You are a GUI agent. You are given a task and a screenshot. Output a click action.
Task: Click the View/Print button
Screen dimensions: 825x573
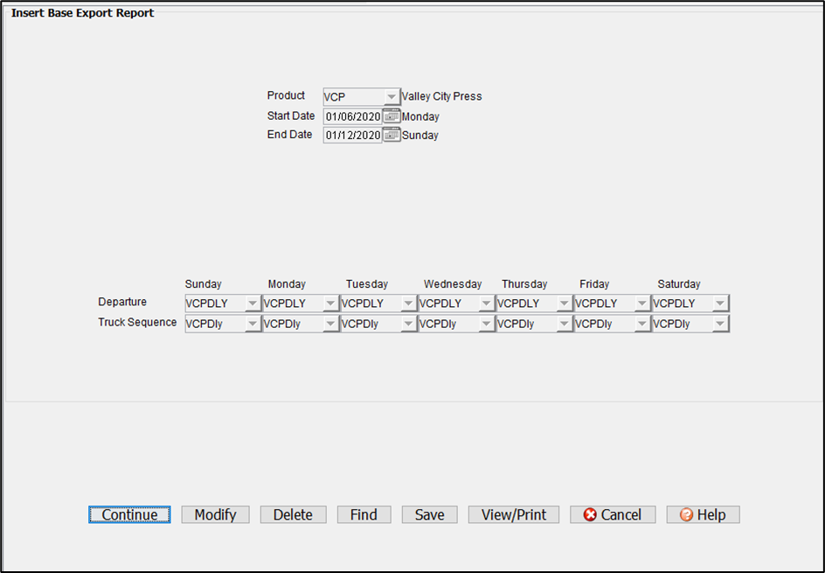[x=514, y=514]
